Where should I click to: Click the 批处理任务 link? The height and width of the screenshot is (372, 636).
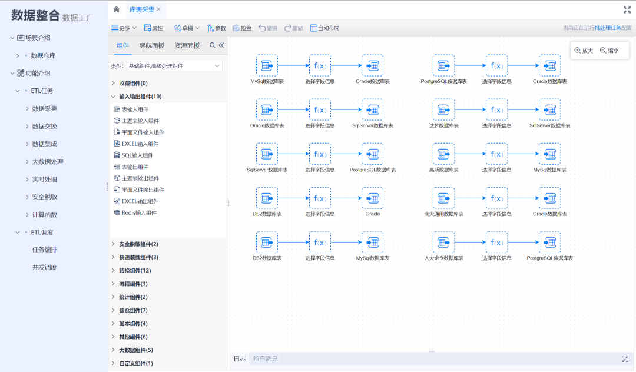pos(607,28)
